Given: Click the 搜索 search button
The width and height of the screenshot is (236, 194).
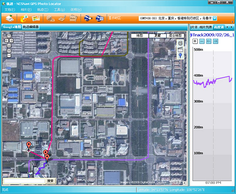Looking at the screenshot, I should [51, 181].
